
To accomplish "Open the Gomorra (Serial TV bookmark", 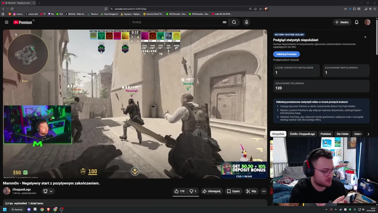I will [153, 14].
